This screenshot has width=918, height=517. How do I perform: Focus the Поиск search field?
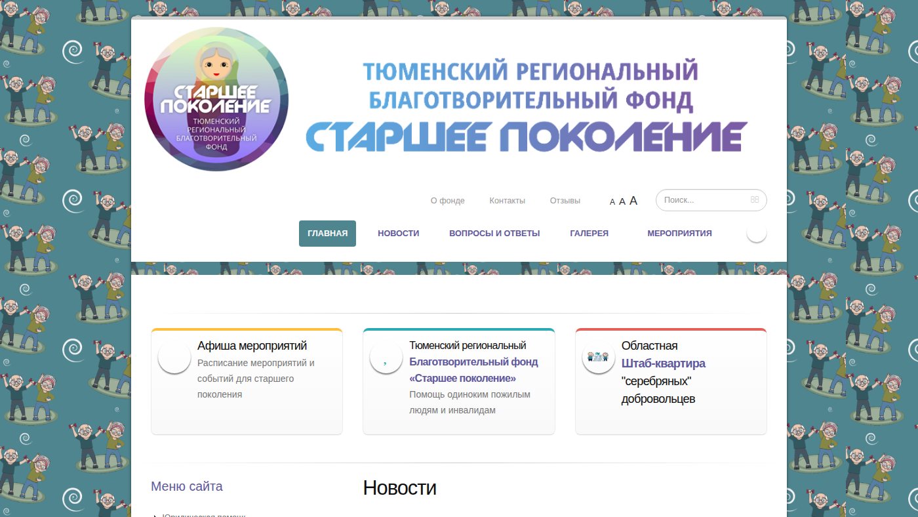(x=711, y=200)
